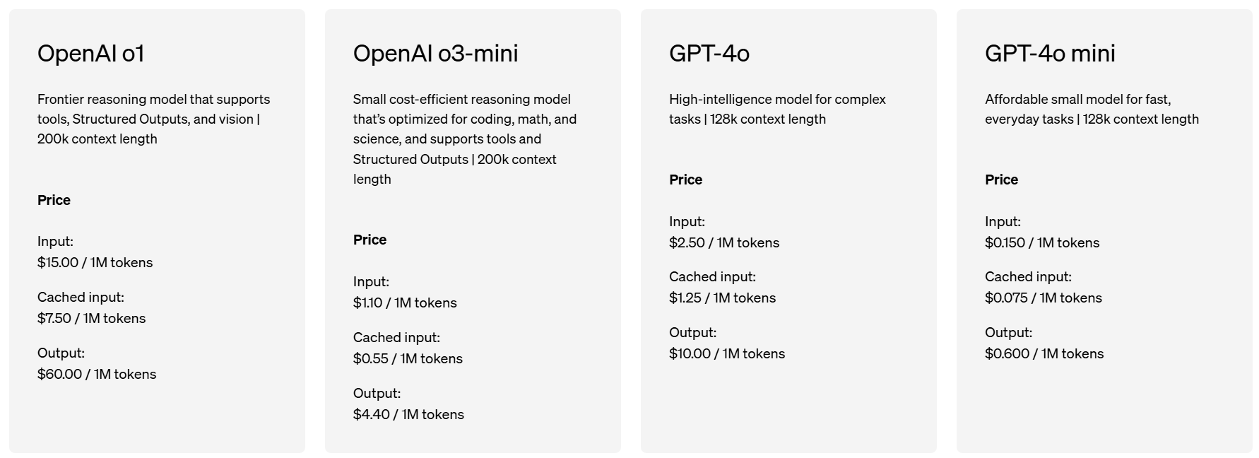This screenshot has height=458, width=1259.
Task: Click the o3-mini "Small cost-efficient reasoning model" description
Action: [465, 139]
